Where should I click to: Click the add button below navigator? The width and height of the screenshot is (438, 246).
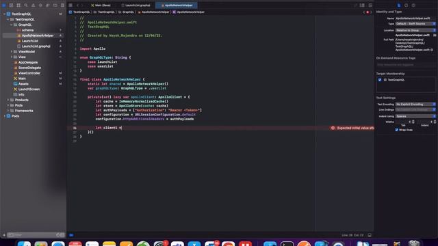[4, 235]
